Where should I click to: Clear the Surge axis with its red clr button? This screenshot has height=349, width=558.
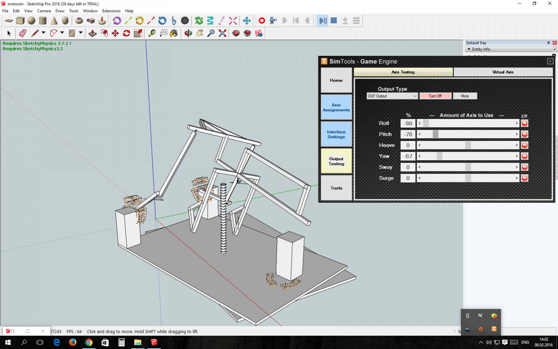click(x=525, y=178)
